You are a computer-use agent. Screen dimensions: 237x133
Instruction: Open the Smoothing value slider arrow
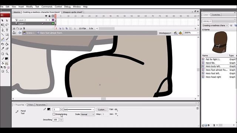pos(61,120)
